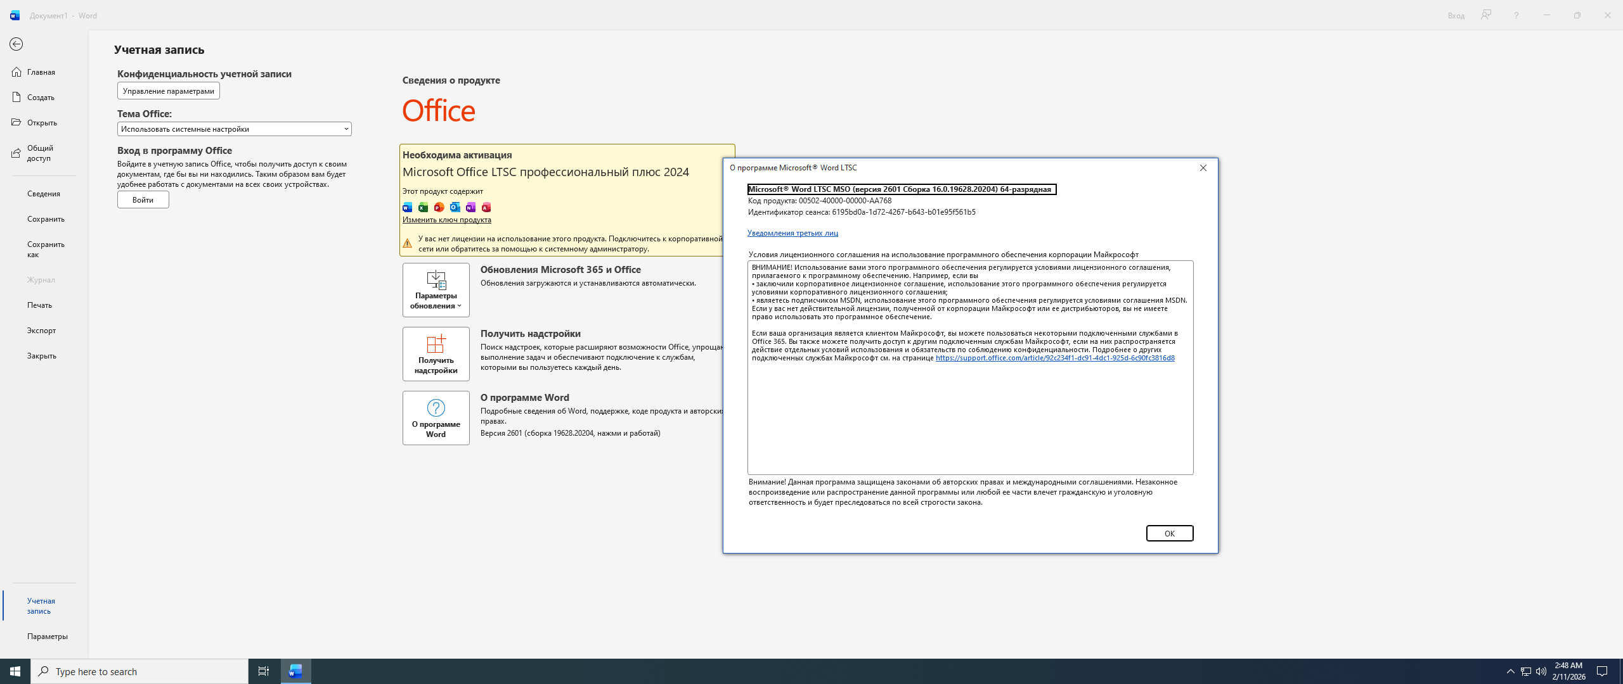Click the Outlook icon in product list
Image resolution: width=1623 pixels, height=684 pixels.
455,207
